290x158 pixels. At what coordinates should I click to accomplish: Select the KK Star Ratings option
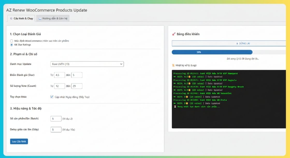click(x=11, y=45)
